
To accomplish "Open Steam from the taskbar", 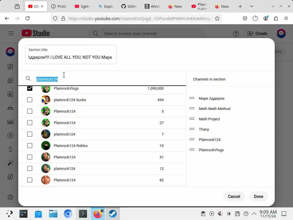I will (x=113, y=214).
